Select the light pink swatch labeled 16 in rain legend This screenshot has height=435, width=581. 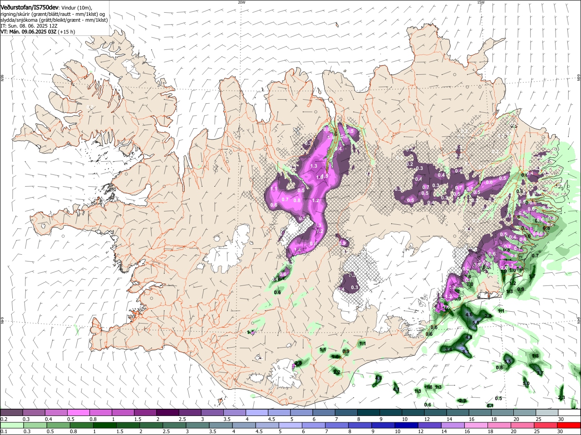point(476,425)
